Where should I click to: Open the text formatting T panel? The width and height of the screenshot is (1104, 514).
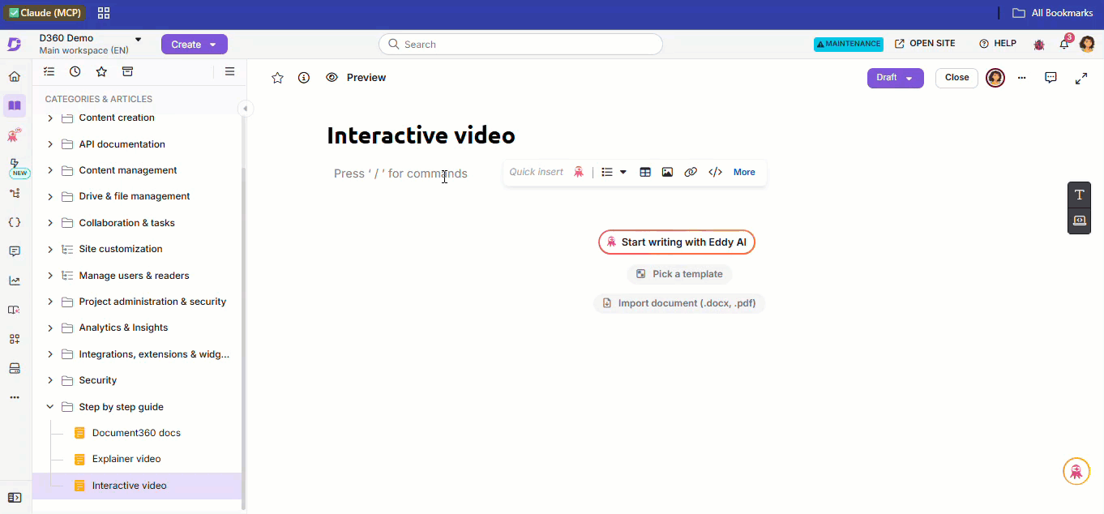[1079, 195]
